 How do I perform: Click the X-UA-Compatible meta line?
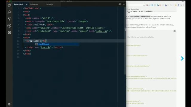pyautogui.click(x=57, y=21)
